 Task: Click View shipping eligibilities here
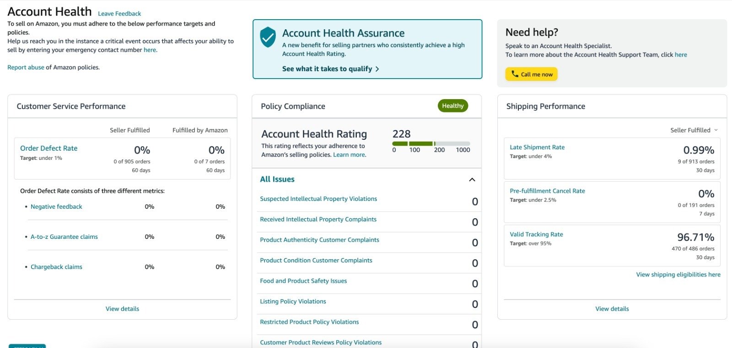[678, 275]
